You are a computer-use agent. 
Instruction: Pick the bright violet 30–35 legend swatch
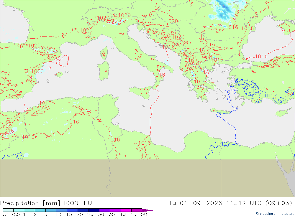click(x=104, y=210)
